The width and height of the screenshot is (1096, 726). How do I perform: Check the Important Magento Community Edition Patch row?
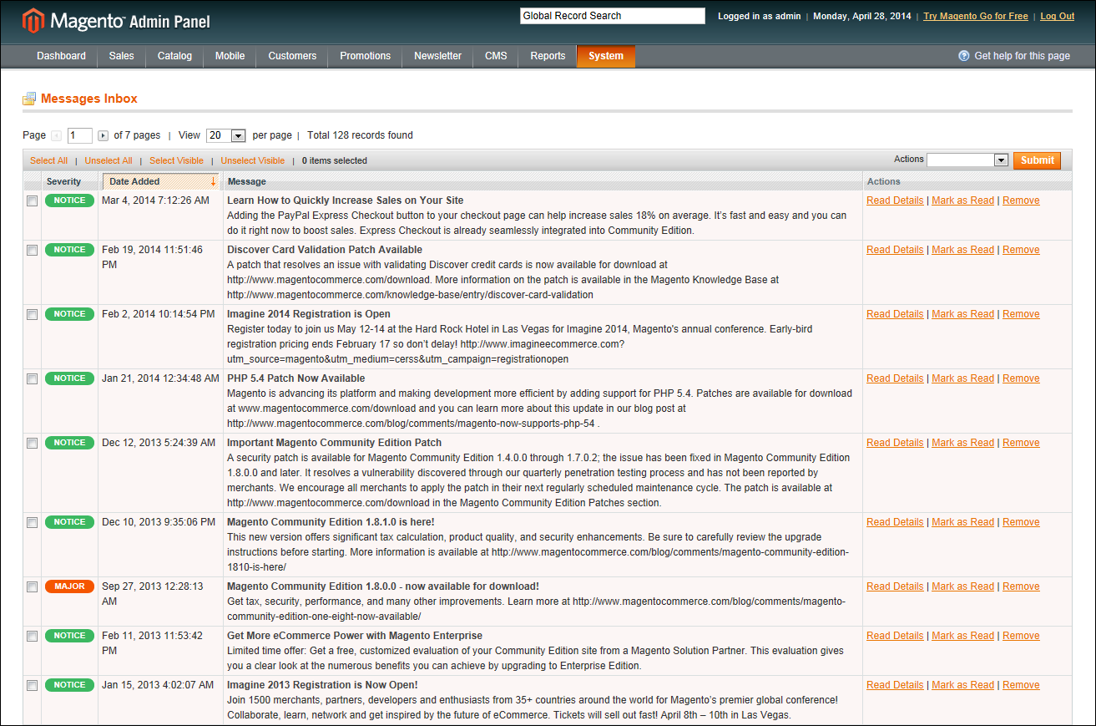pyautogui.click(x=32, y=444)
